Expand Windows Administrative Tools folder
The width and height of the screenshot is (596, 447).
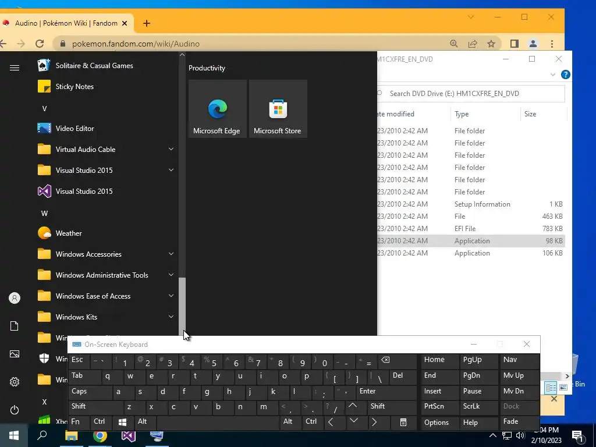(x=171, y=275)
